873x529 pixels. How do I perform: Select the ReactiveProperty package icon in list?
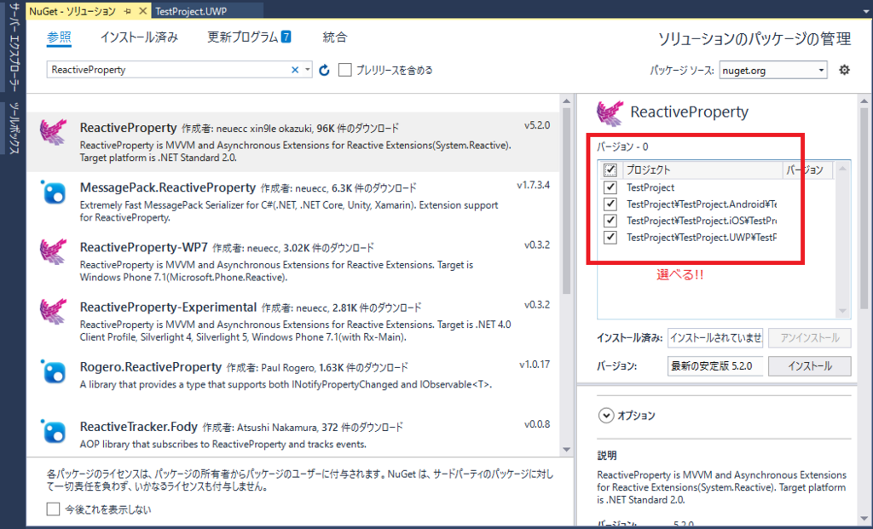point(54,132)
